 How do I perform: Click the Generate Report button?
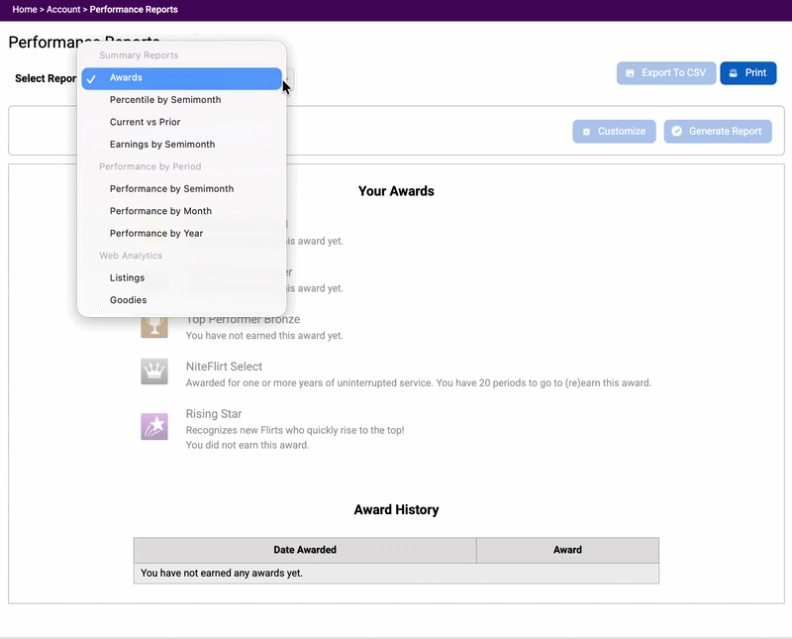point(718,132)
